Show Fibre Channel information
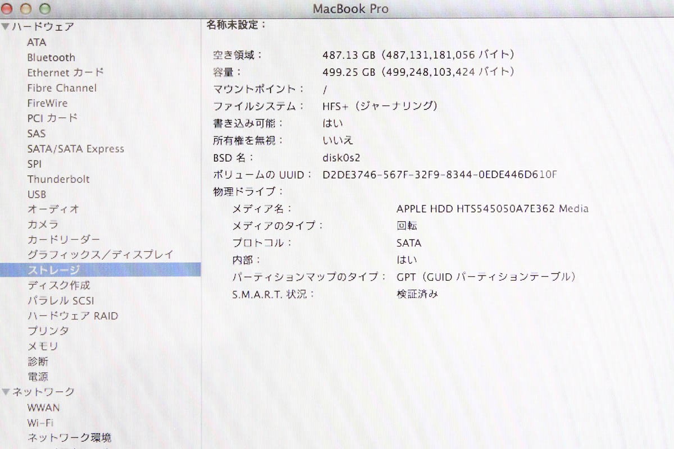 pos(62,88)
